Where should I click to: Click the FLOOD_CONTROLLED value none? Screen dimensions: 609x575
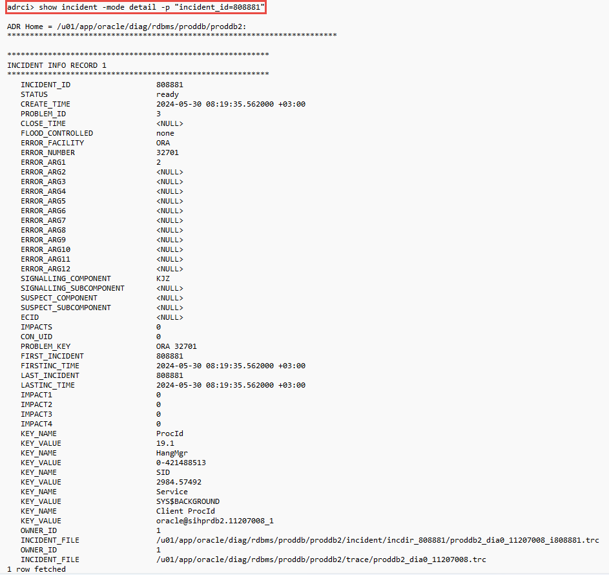[165, 133]
